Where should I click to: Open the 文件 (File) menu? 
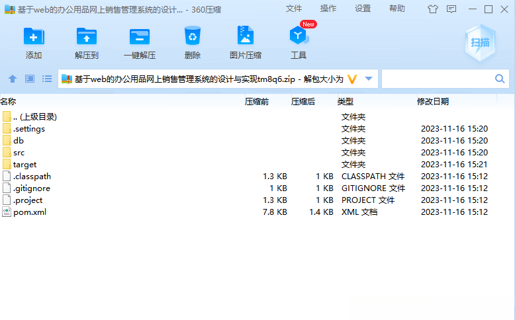click(293, 9)
